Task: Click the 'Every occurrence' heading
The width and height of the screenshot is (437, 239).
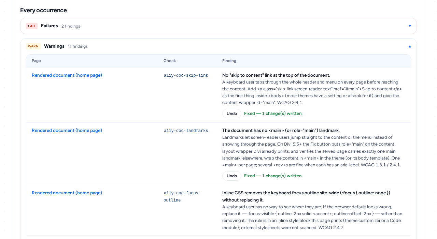Action: tap(43, 10)
